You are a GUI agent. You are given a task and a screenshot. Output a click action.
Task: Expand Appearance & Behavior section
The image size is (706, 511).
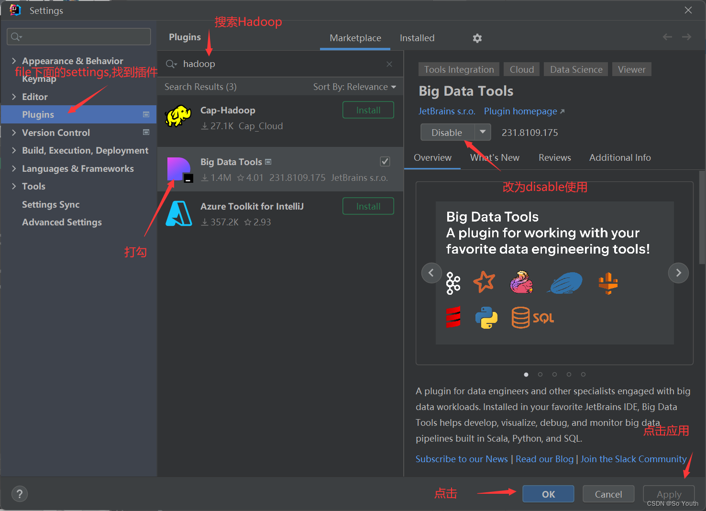[x=14, y=61]
